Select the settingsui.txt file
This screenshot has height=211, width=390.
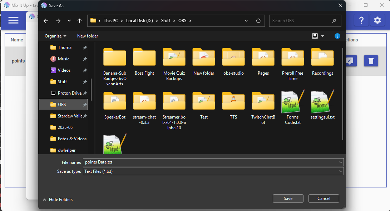pyautogui.click(x=322, y=105)
